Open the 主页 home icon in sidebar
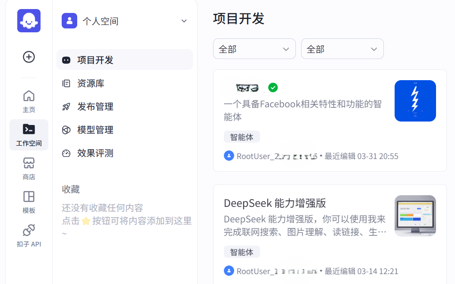The image size is (455, 284). click(28, 100)
